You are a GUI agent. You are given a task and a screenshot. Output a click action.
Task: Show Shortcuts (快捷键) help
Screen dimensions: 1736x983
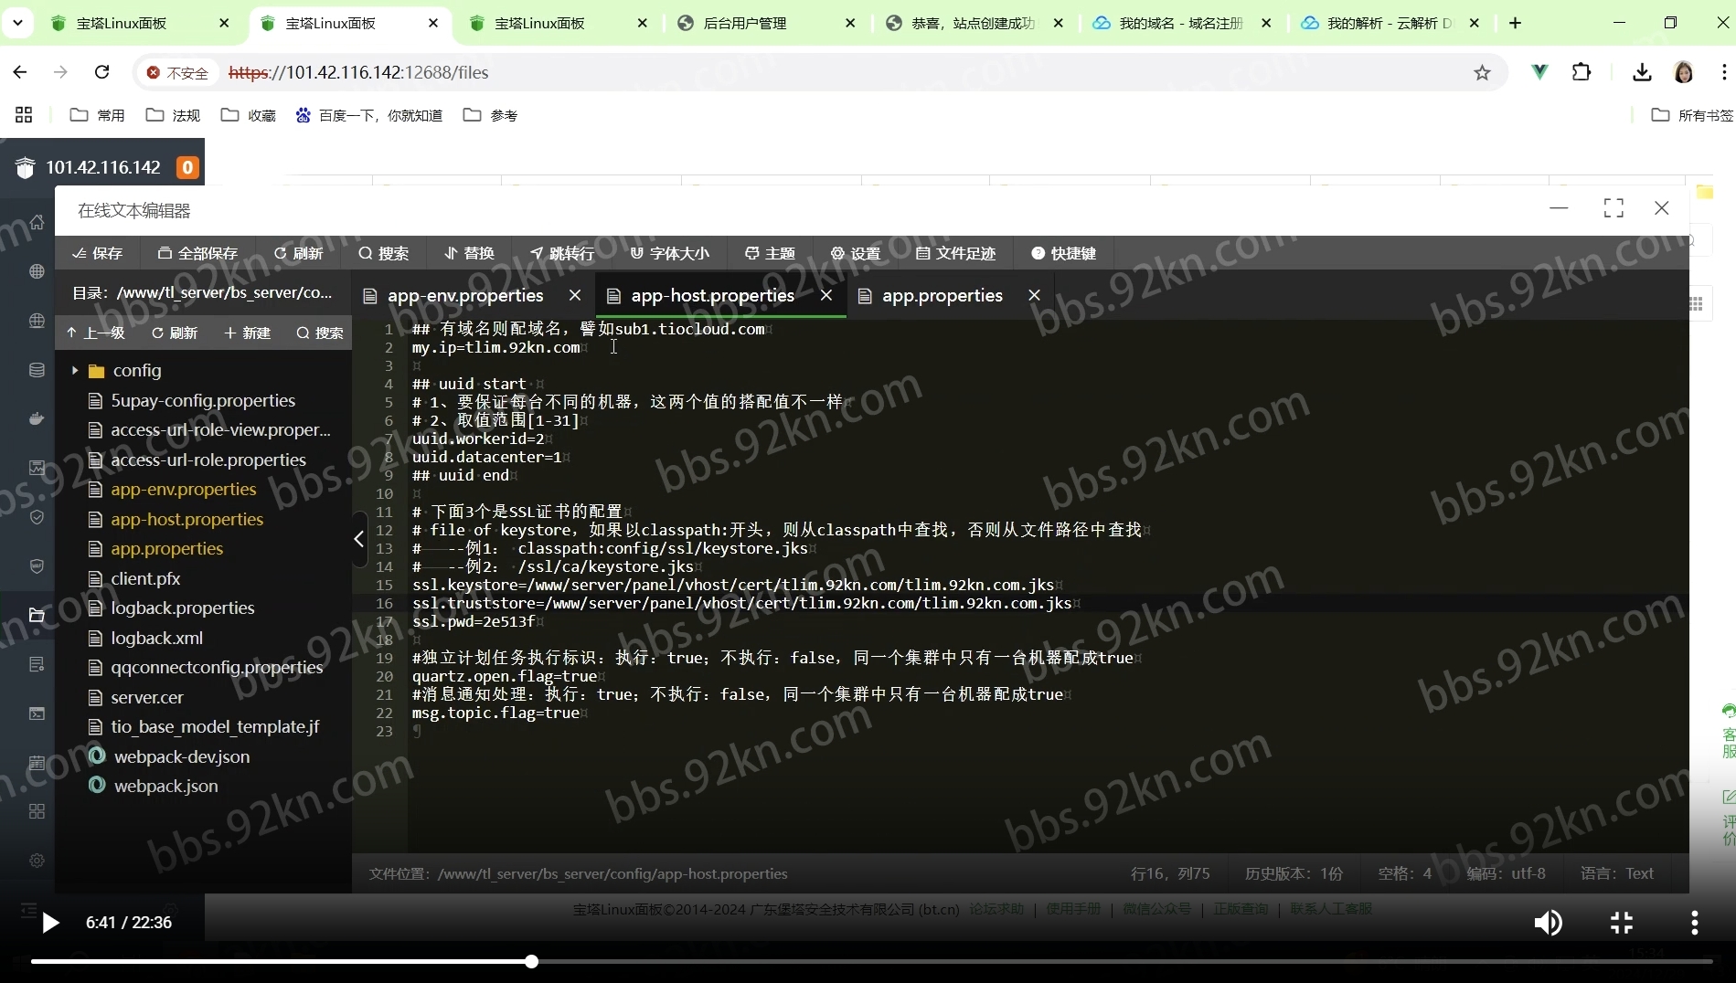pyautogui.click(x=1063, y=253)
